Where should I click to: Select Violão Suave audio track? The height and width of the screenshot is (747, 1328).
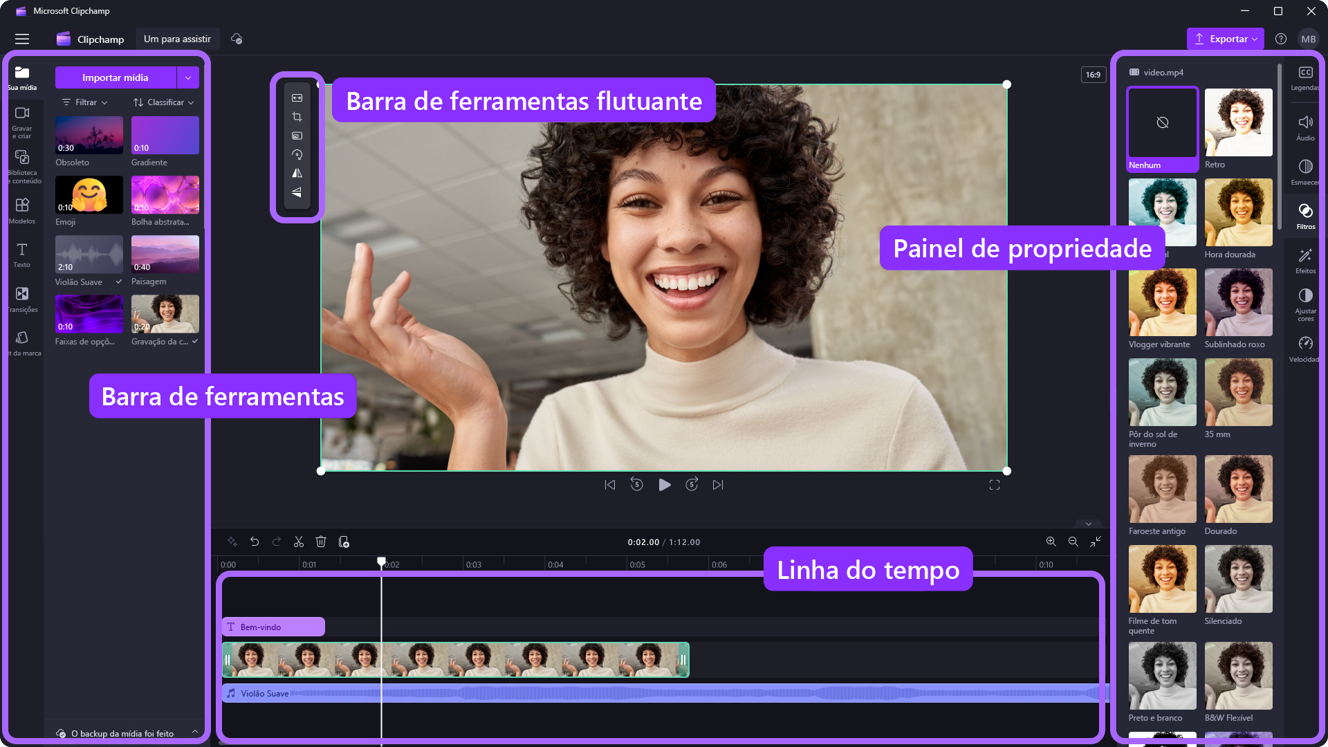click(x=664, y=693)
